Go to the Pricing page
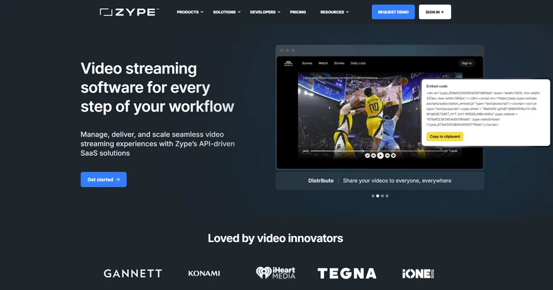 pyautogui.click(x=298, y=12)
